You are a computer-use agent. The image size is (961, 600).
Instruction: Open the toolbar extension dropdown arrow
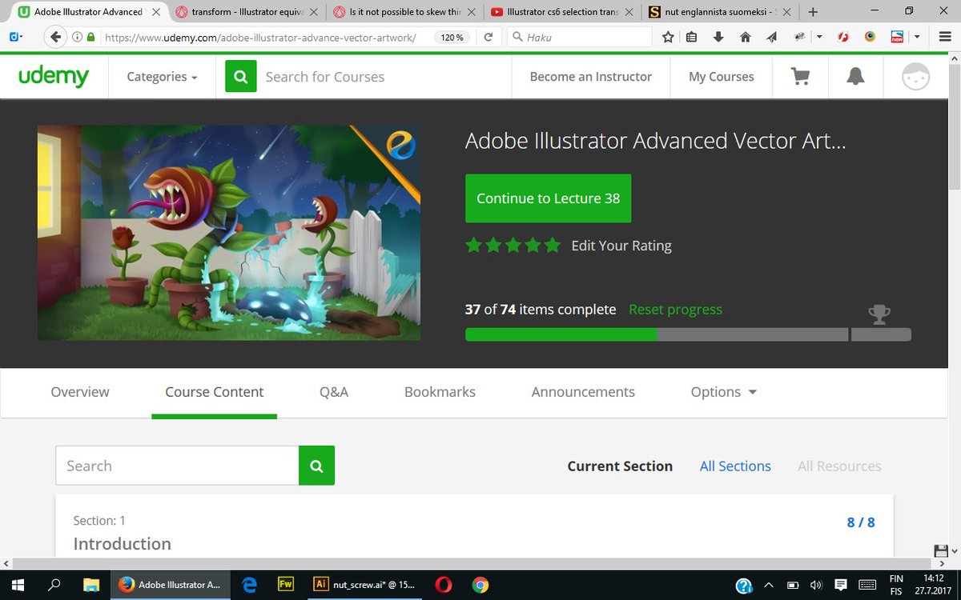(x=818, y=37)
